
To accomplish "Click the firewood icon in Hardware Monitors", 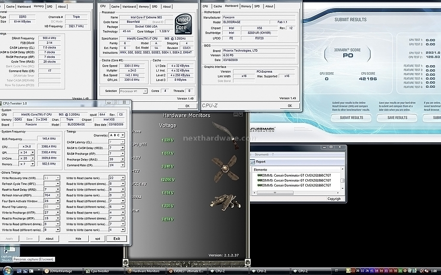I will [225, 202].
